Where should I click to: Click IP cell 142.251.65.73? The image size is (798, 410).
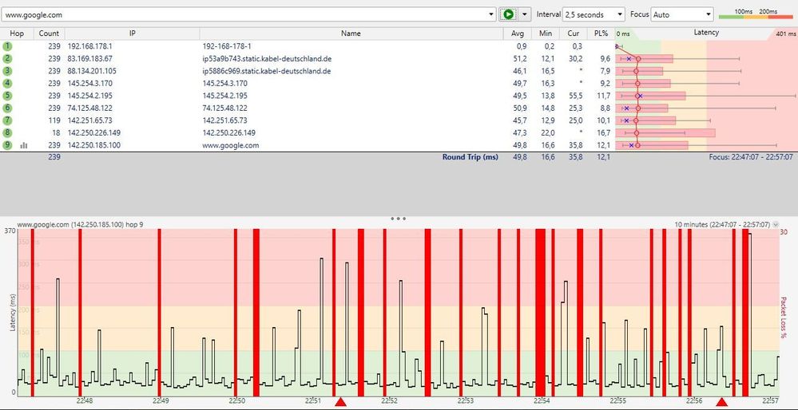click(89, 120)
